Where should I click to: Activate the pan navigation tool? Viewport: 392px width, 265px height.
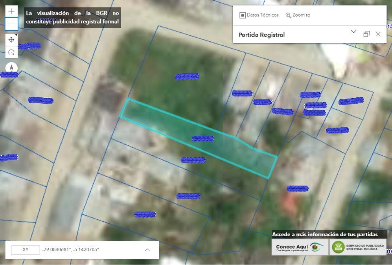point(11,40)
